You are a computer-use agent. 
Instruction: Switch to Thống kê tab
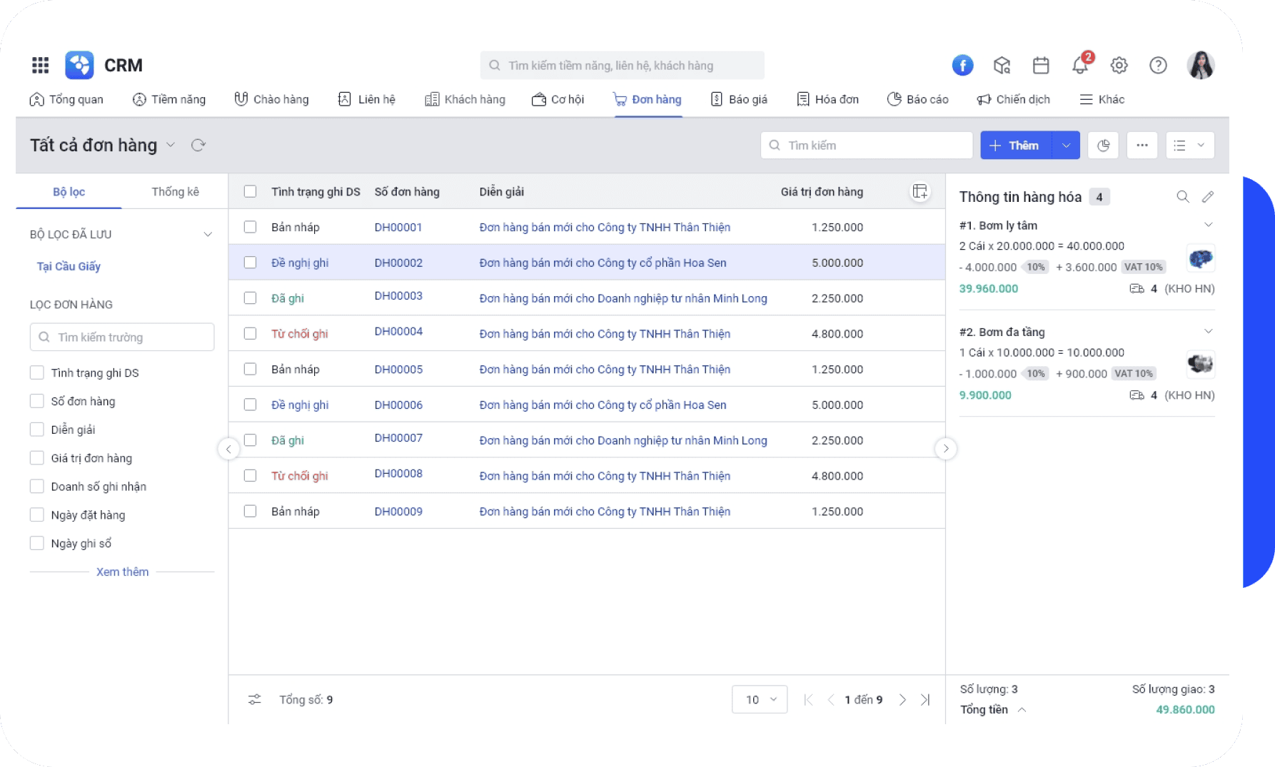175,192
